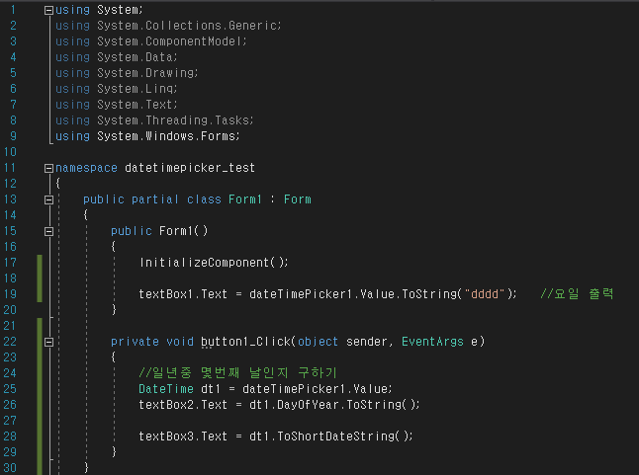The height and width of the screenshot is (475, 639).
Task: Click 'textBox3.Text' on line 28
Action: pyautogui.click(x=183, y=436)
